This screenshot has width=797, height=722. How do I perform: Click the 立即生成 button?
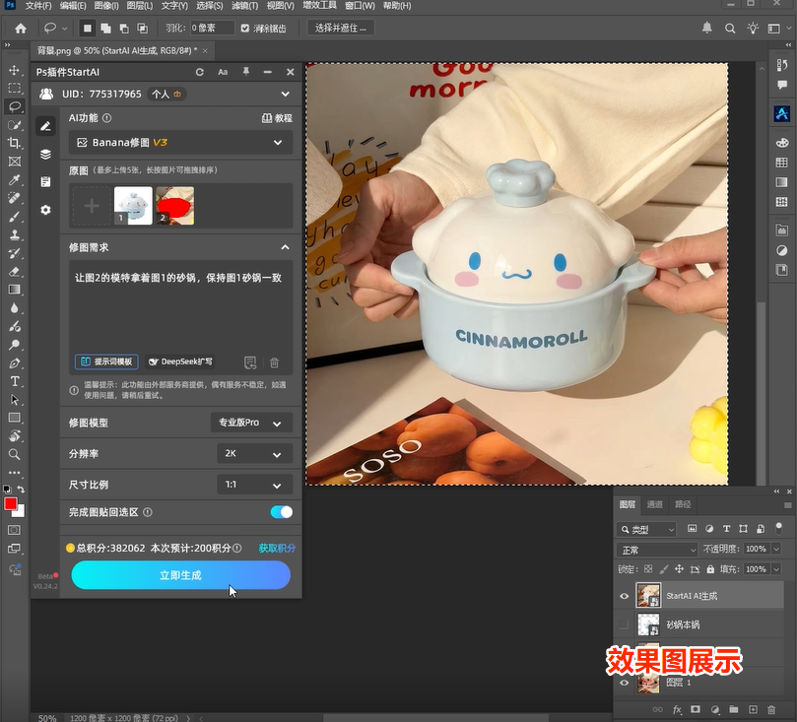click(180, 575)
